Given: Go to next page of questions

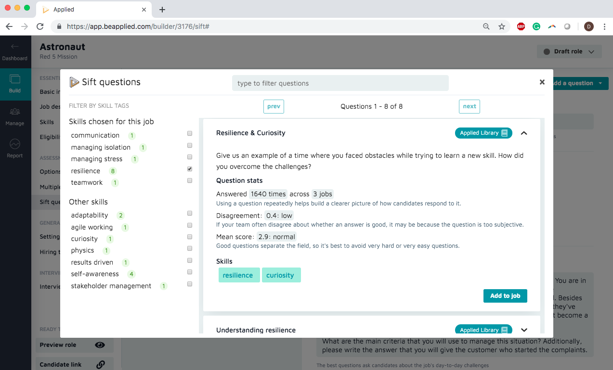Looking at the screenshot, I should pos(469,106).
